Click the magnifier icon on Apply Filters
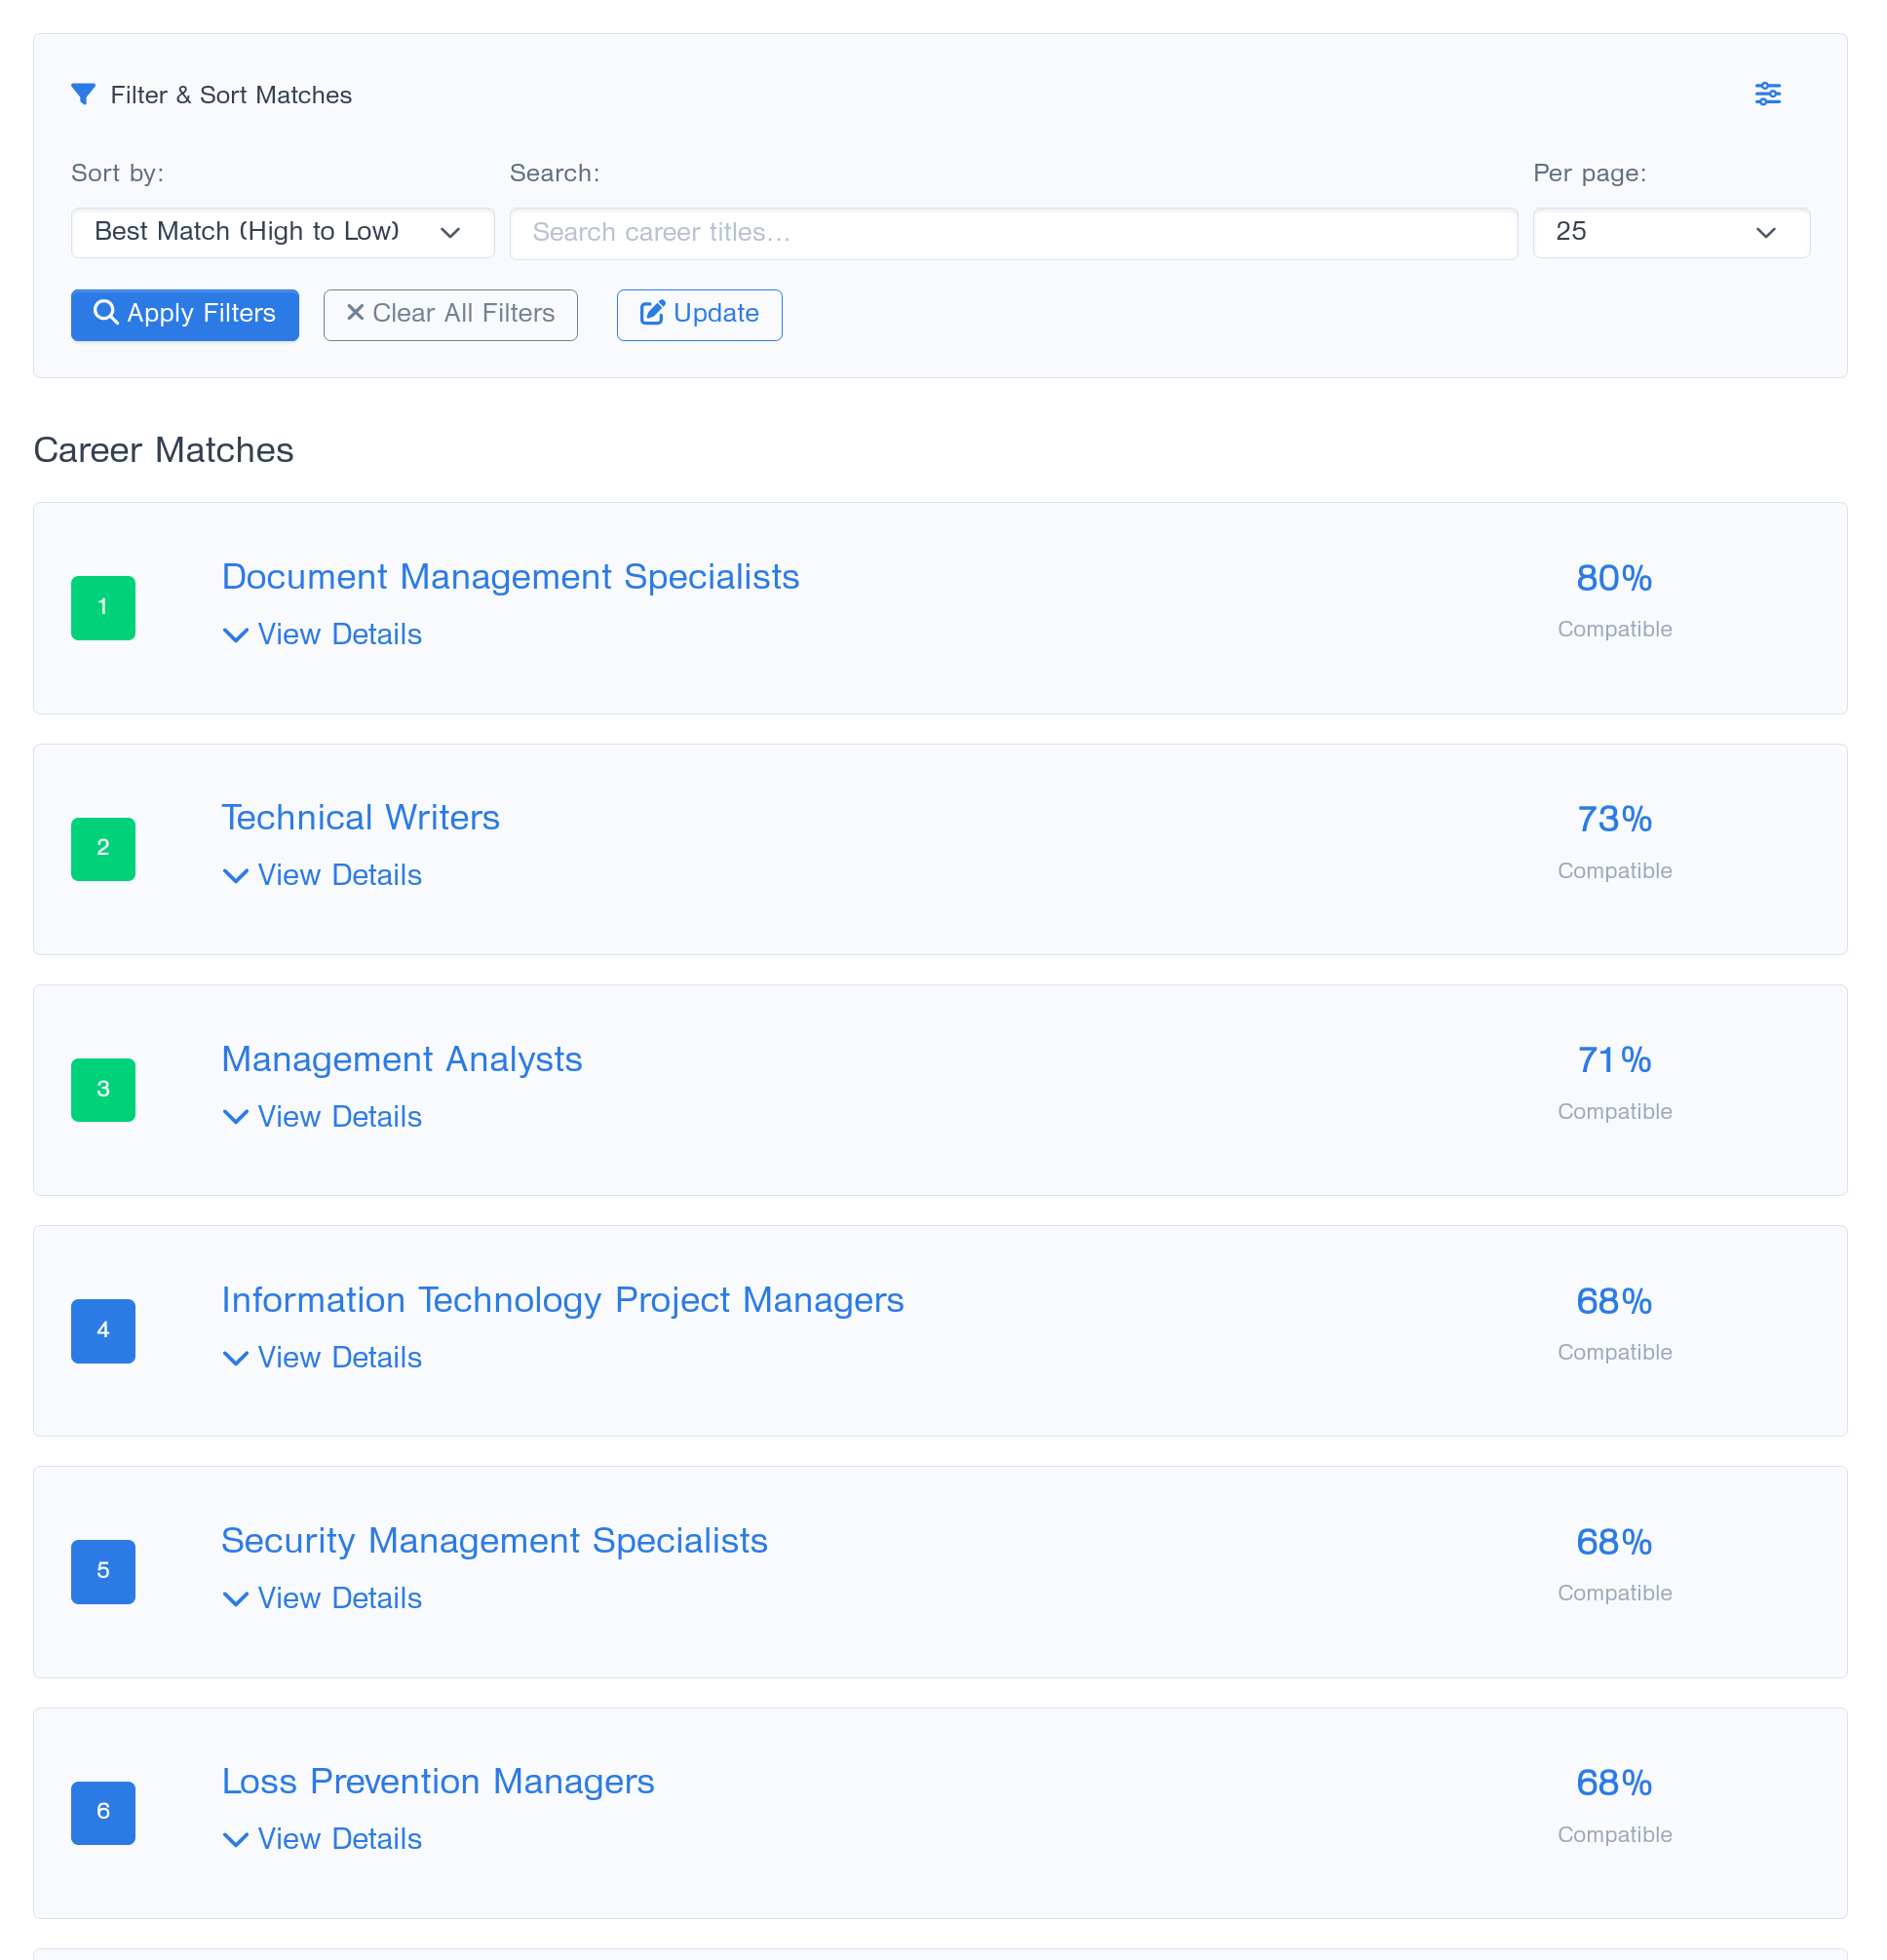 point(108,314)
